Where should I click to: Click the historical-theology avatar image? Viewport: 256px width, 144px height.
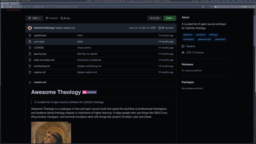click(30, 28)
